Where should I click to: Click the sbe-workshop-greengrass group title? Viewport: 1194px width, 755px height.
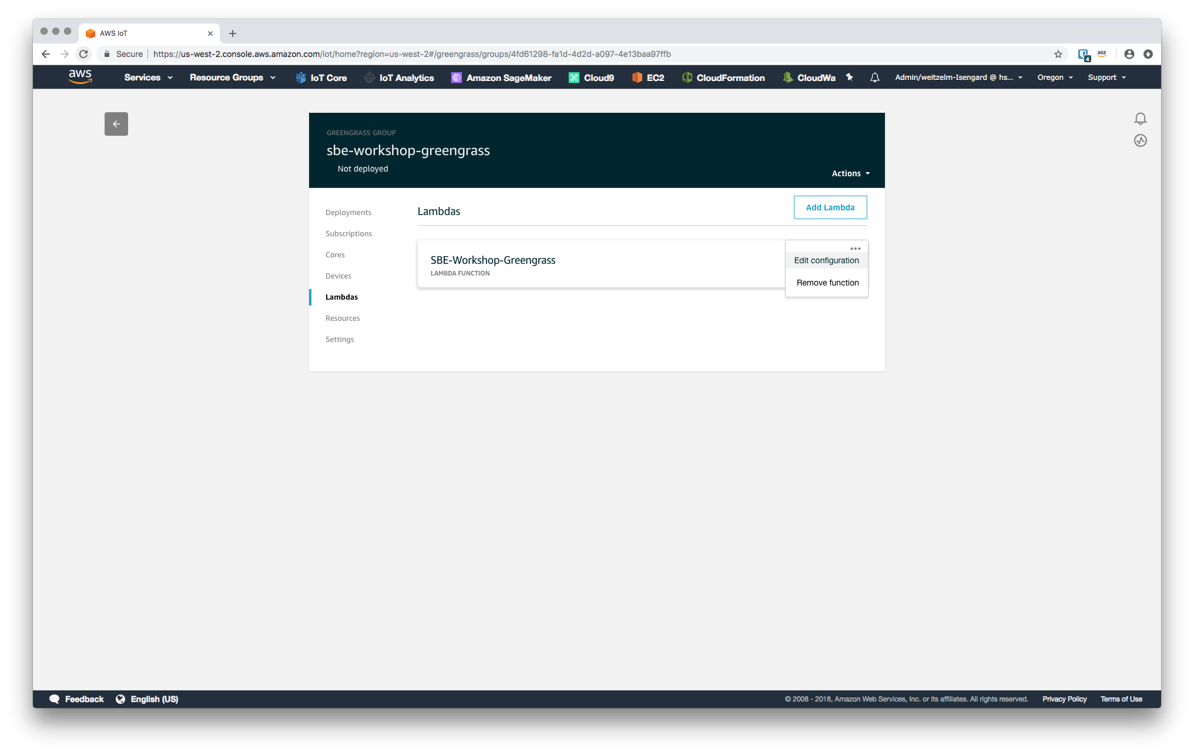point(408,150)
